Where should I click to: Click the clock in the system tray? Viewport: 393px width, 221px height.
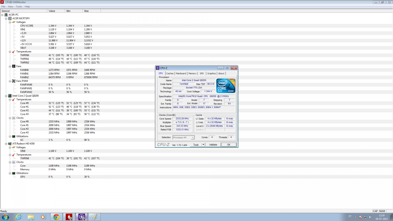click(x=382, y=217)
